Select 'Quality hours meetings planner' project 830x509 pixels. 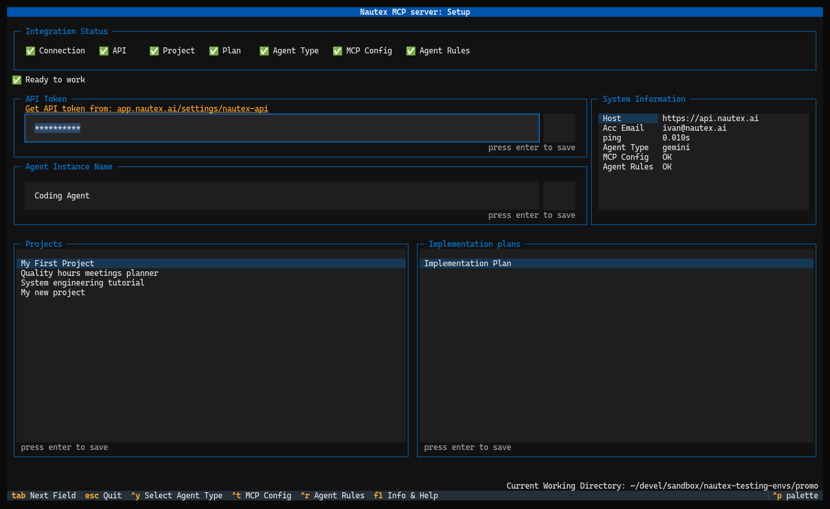tap(89, 273)
